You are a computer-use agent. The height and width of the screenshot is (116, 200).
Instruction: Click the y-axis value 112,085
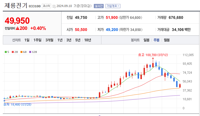tap(188, 55)
